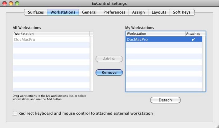Select the Workstations tab
The height and width of the screenshot is (128, 219).
[63, 12]
